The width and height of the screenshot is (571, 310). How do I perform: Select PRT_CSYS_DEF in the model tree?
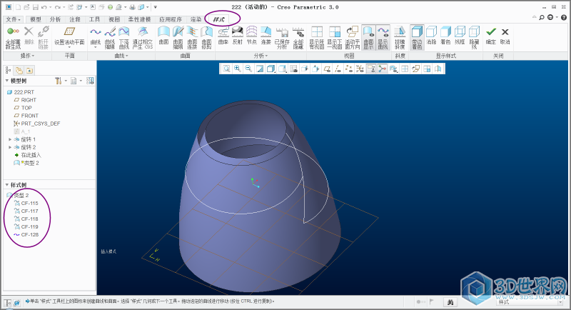pyautogui.click(x=37, y=124)
